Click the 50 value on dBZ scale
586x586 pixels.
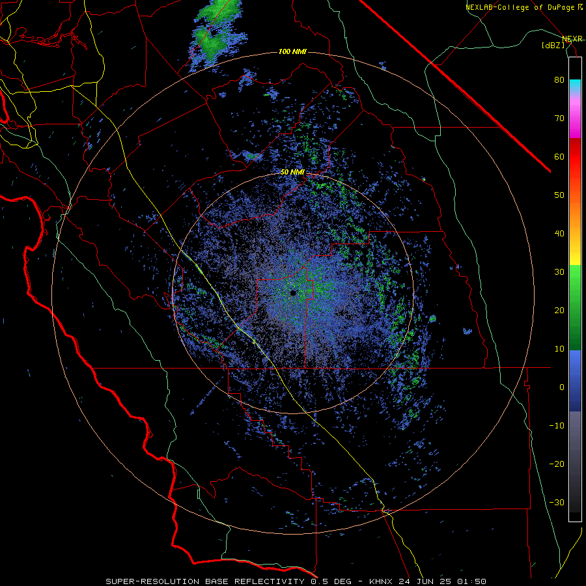(x=559, y=195)
